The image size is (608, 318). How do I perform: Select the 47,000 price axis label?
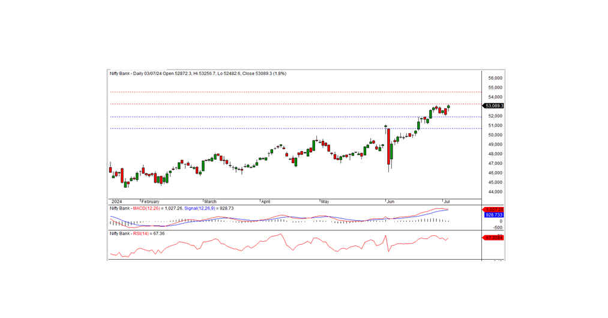[x=495, y=163]
